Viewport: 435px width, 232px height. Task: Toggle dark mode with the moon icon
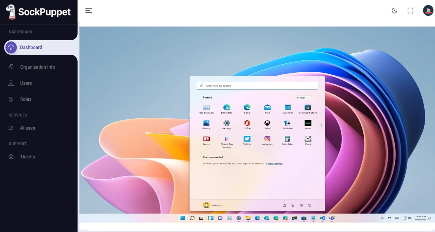pyautogui.click(x=394, y=11)
